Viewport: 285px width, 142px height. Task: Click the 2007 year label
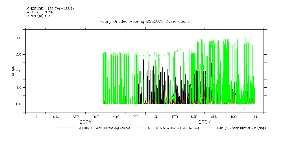(x=205, y=122)
